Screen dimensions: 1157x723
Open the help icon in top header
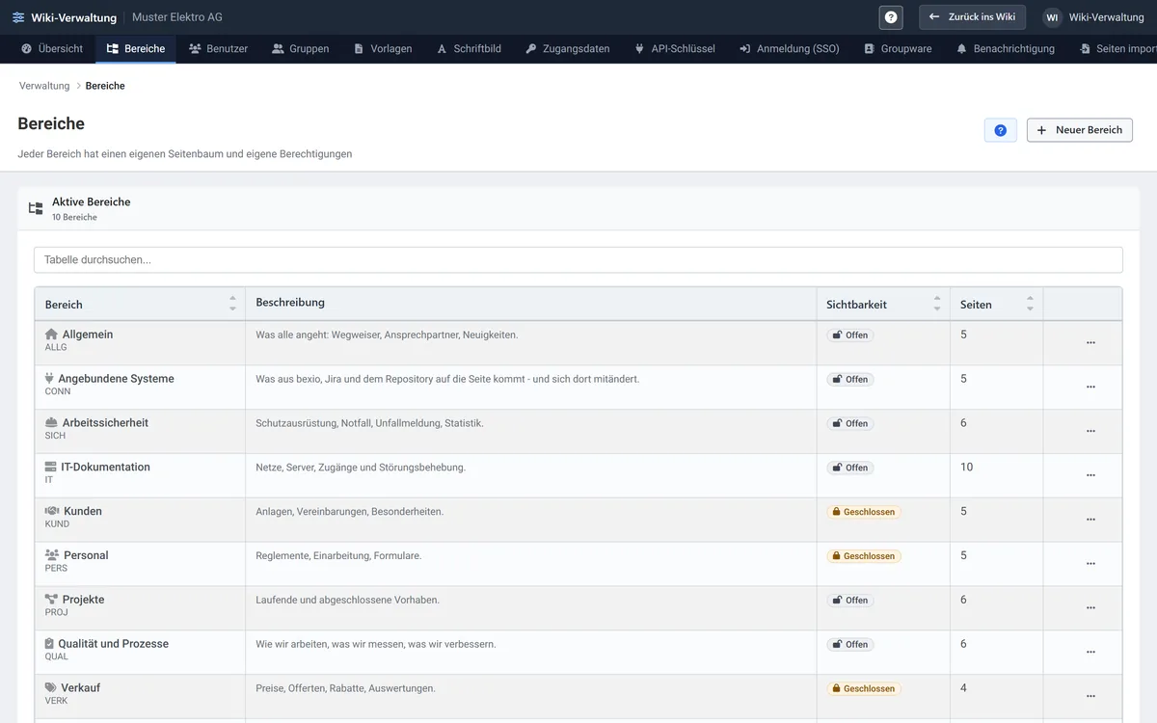click(891, 17)
